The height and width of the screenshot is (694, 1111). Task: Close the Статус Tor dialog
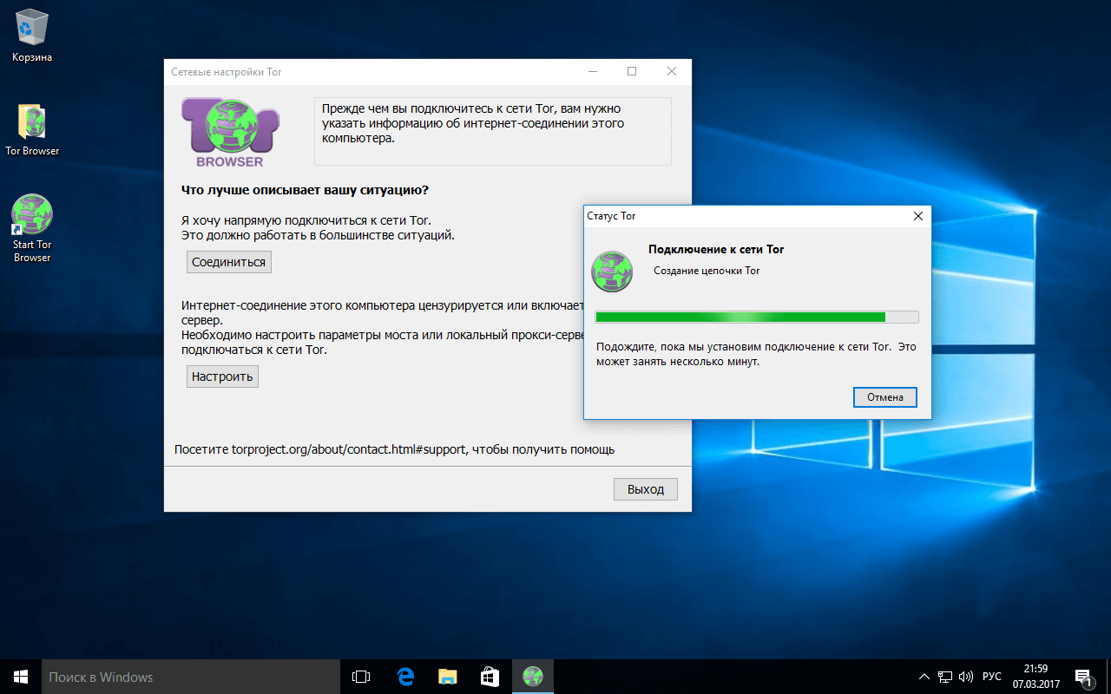(x=918, y=216)
